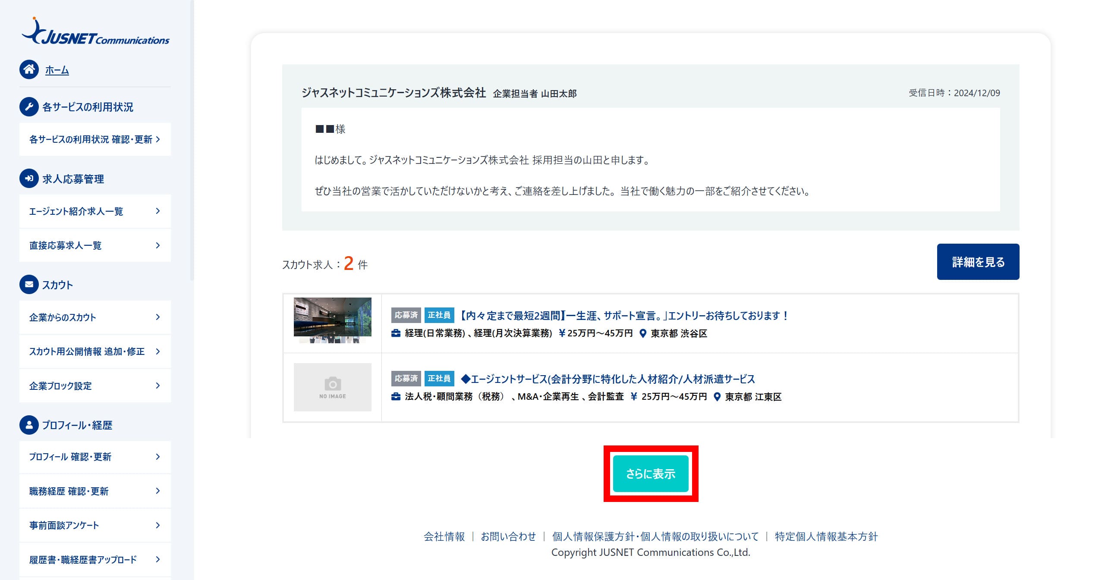The width and height of the screenshot is (1105, 580).
Task: Click company name ジャスネットコミュニケーションズ株式会社 heading
Action: [x=394, y=93]
